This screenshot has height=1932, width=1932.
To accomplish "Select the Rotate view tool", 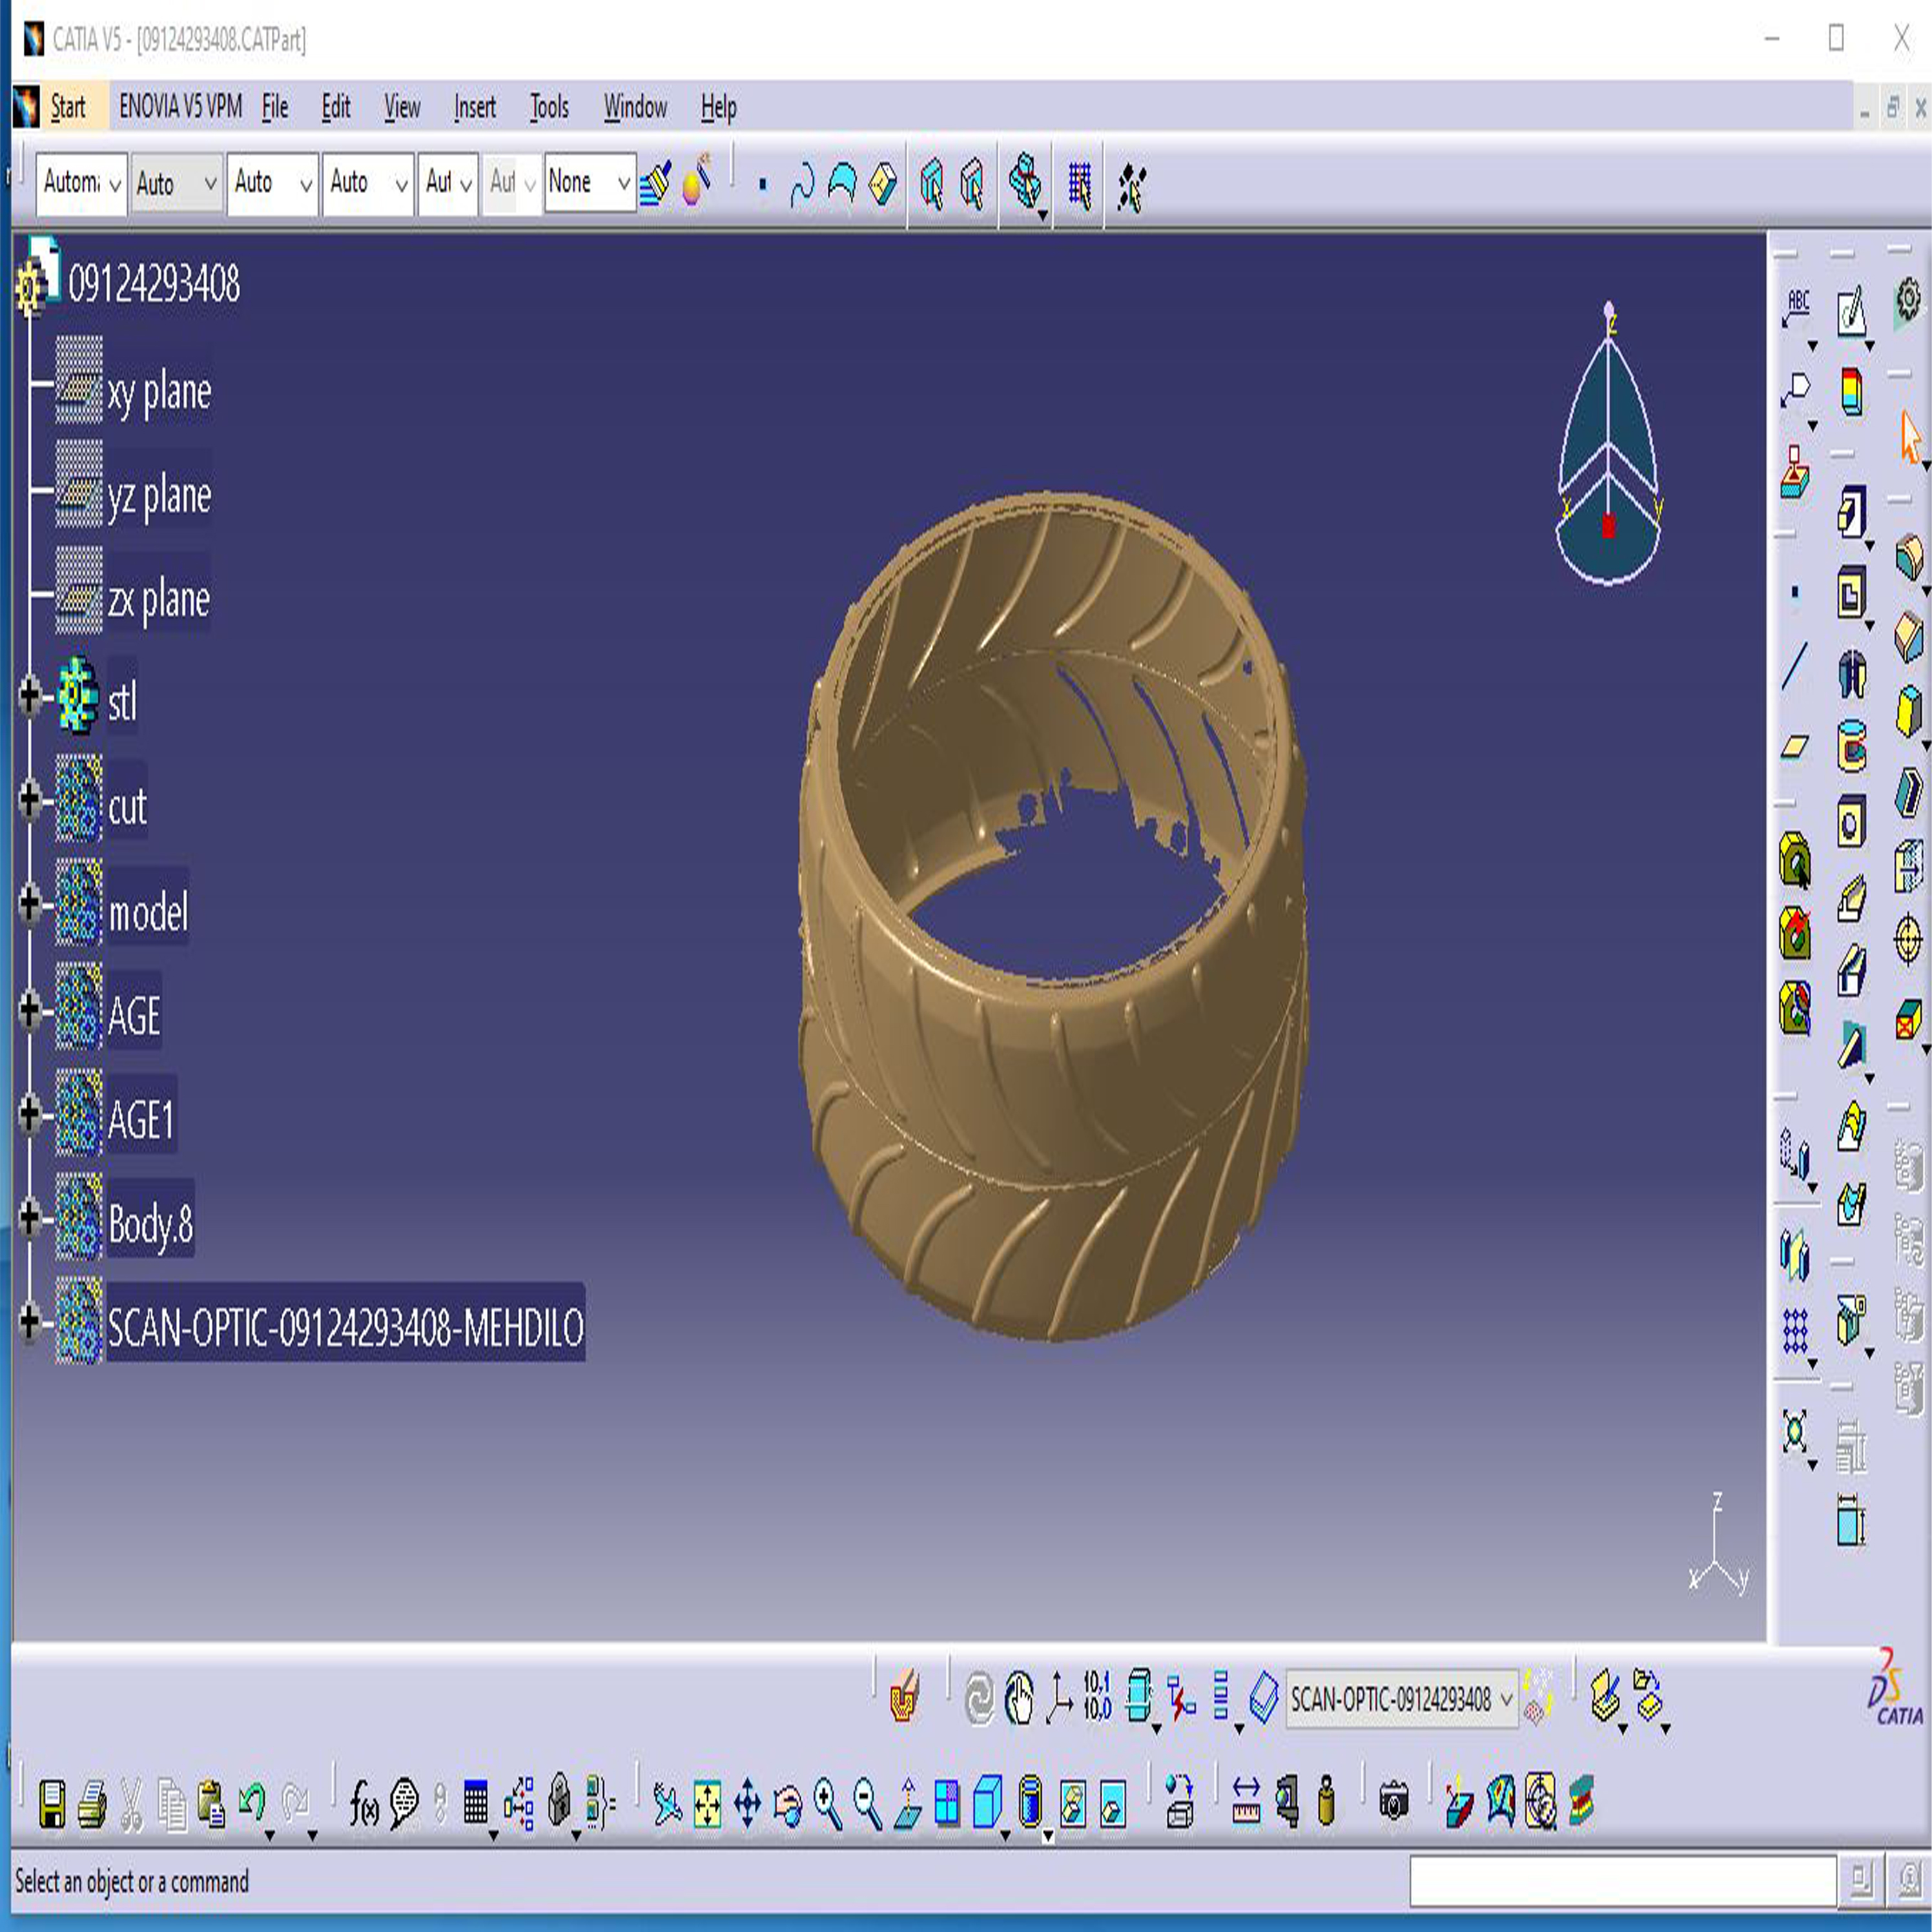I will pos(788,1804).
